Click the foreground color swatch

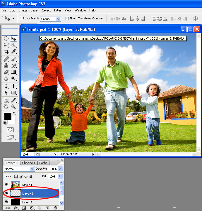(x=8, y=116)
